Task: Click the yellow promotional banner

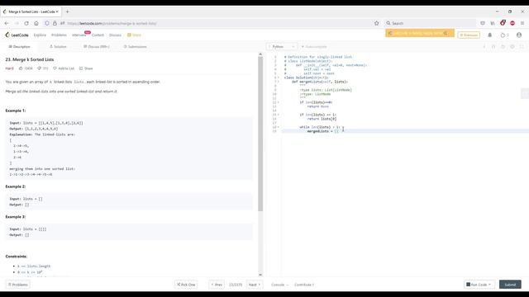Action: 420,33
